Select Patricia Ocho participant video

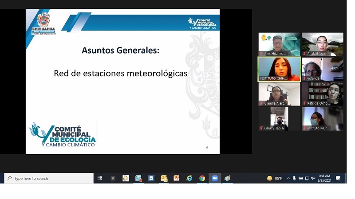[323, 94]
